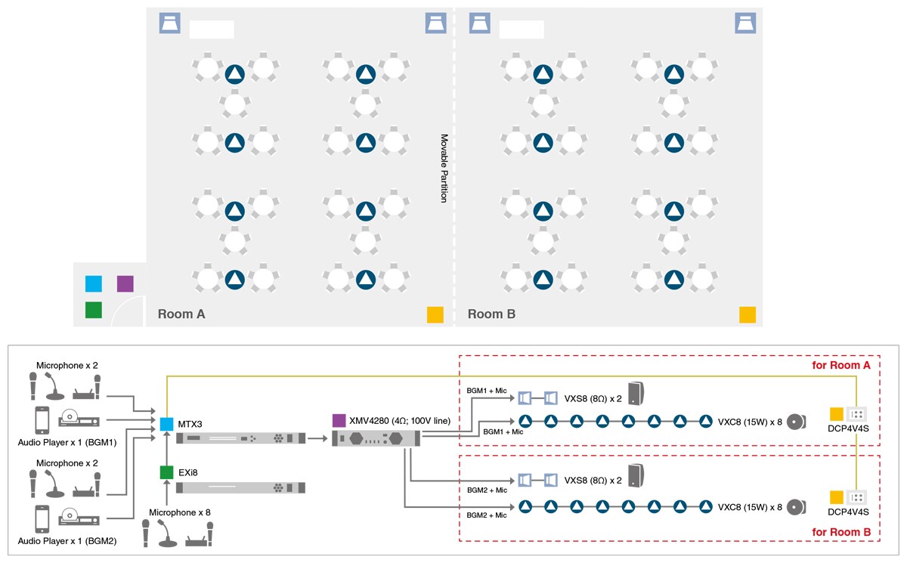This screenshot has height=563, width=907.
Task: Select the VXS8 speaker photo in Room A box
Action: 635,394
